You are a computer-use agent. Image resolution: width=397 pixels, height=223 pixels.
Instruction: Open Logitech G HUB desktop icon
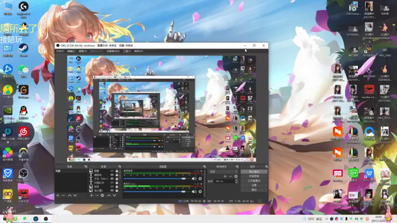click(x=23, y=9)
